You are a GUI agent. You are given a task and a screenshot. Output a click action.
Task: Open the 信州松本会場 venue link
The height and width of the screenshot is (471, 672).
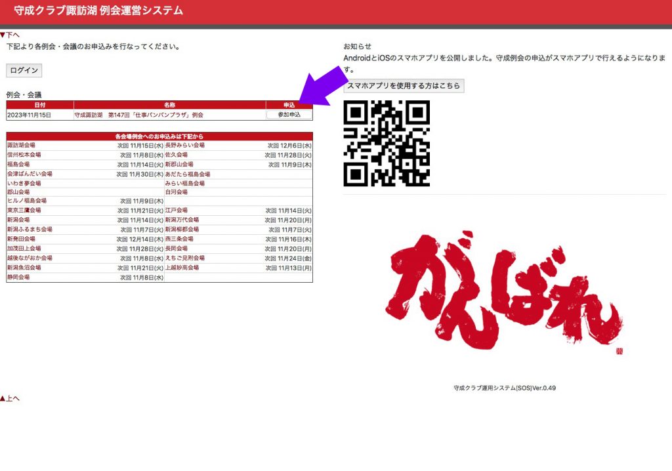pyautogui.click(x=24, y=155)
